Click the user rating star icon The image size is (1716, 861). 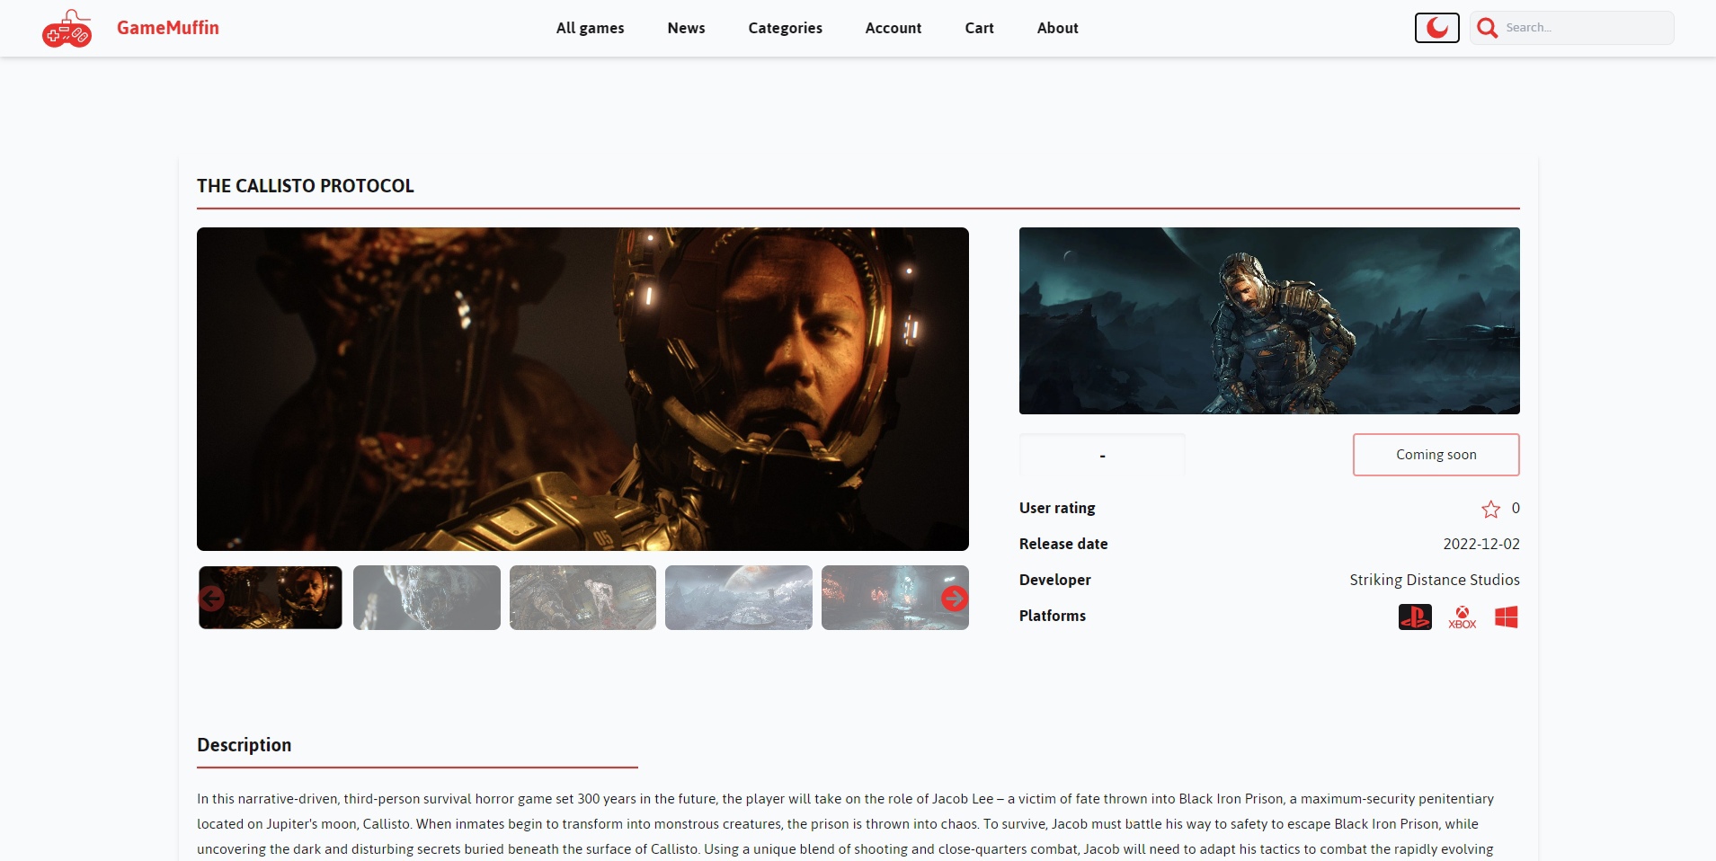click(x=1490, y=510)
